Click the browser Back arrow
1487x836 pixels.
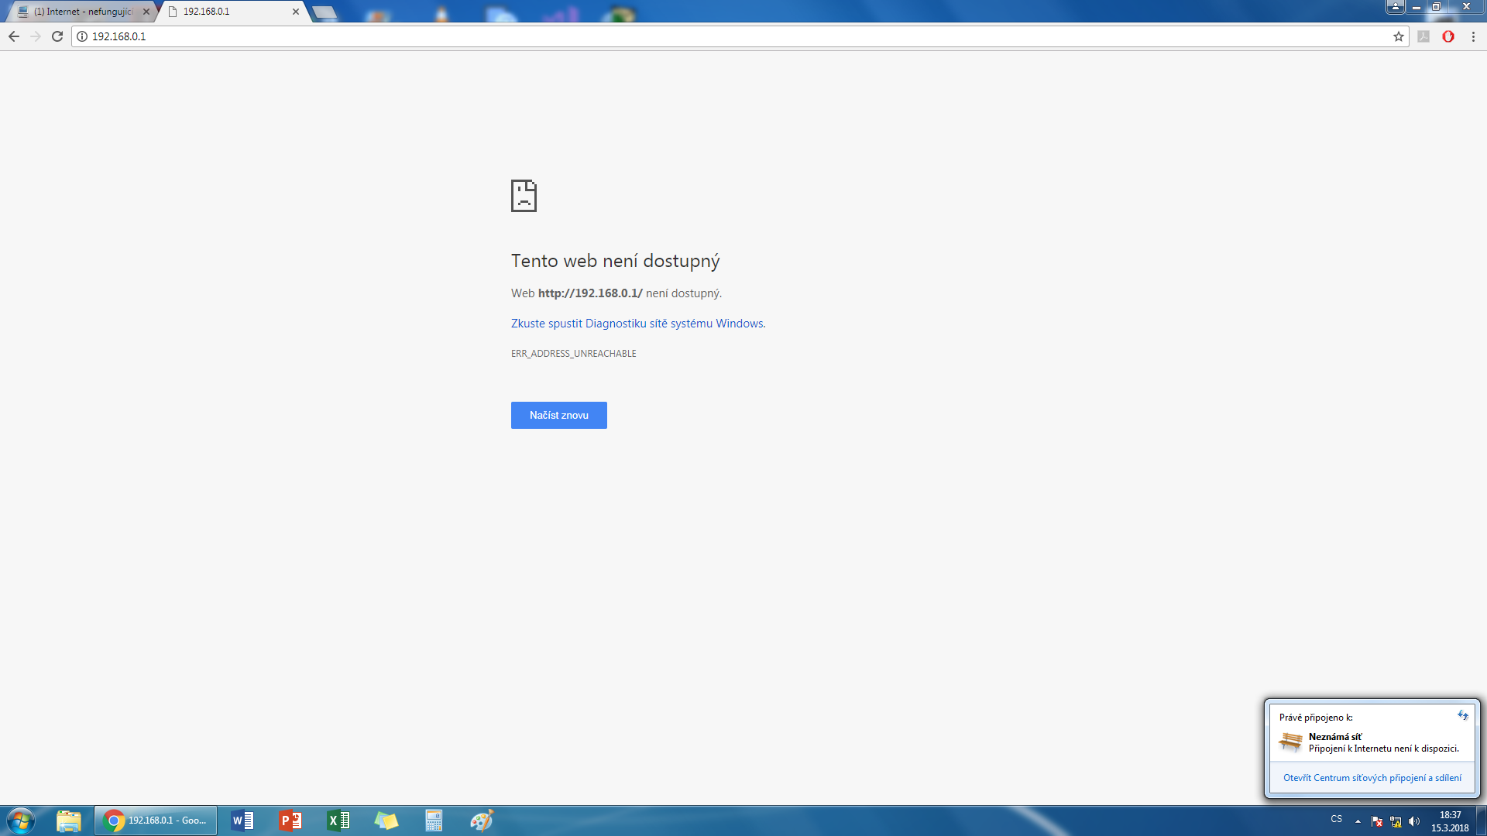14,36
